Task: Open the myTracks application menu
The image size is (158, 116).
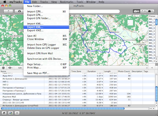Action: coord(16,2)
